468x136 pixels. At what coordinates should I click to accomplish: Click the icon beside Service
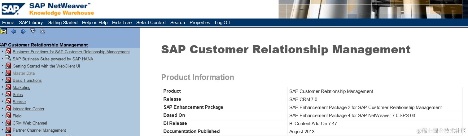(8, 101)
